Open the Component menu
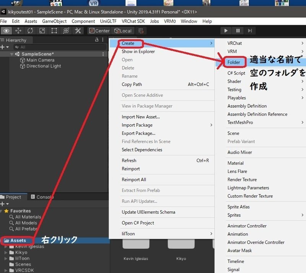This screenshot has width=306, height=273. click(83, 21)
